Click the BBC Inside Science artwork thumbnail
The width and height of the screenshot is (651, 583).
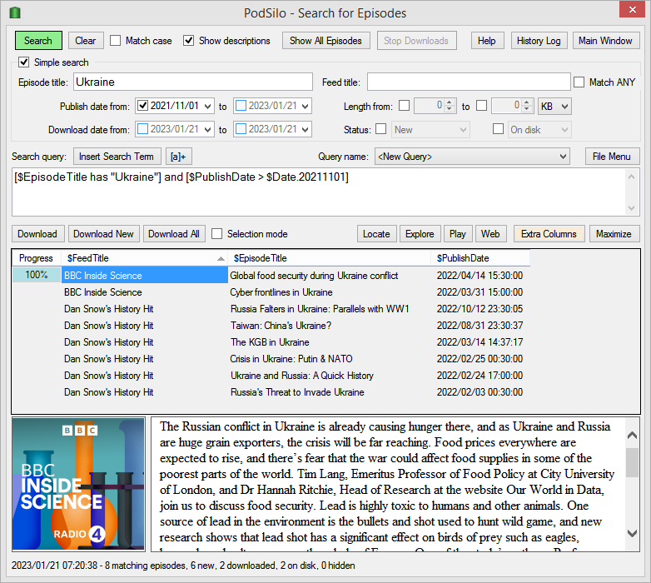click(78, 484)
